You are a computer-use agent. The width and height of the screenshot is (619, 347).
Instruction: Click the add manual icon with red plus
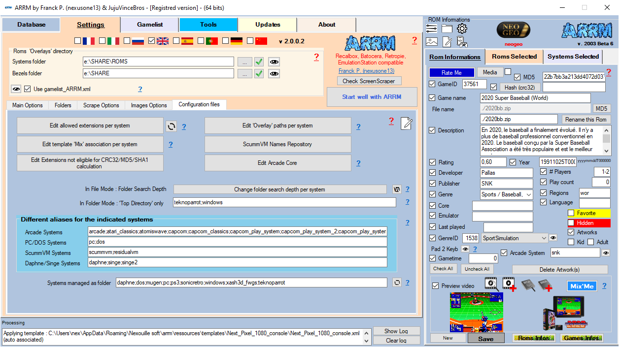point(545,284)
